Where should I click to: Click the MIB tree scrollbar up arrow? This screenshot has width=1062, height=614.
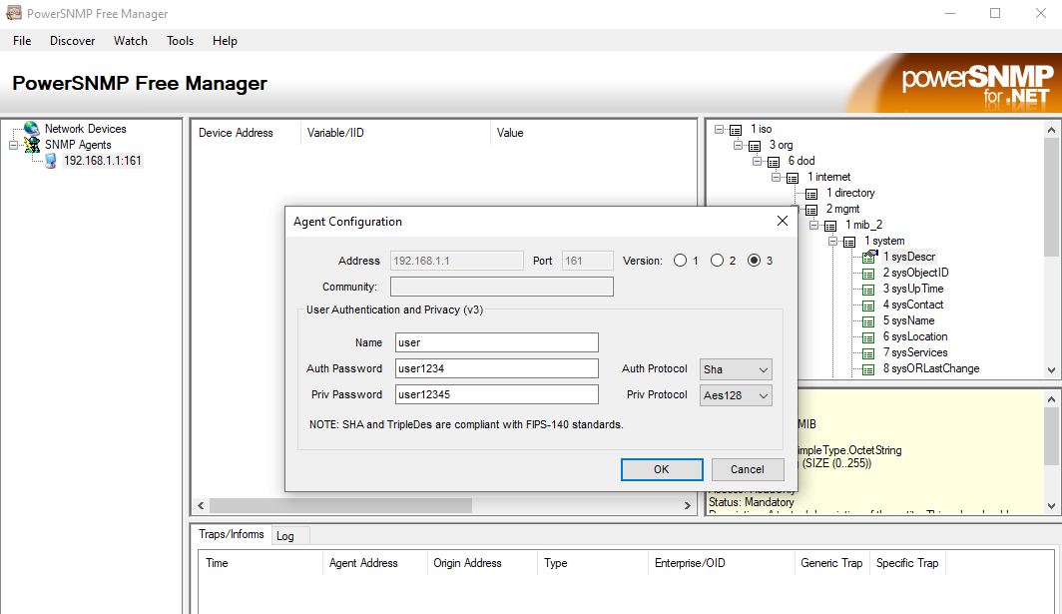click(x=1051, y=130)
